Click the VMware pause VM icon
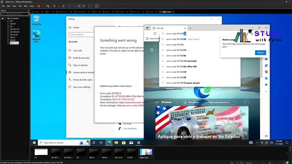This screenshot has width=292, height=164. pos(39,6)
